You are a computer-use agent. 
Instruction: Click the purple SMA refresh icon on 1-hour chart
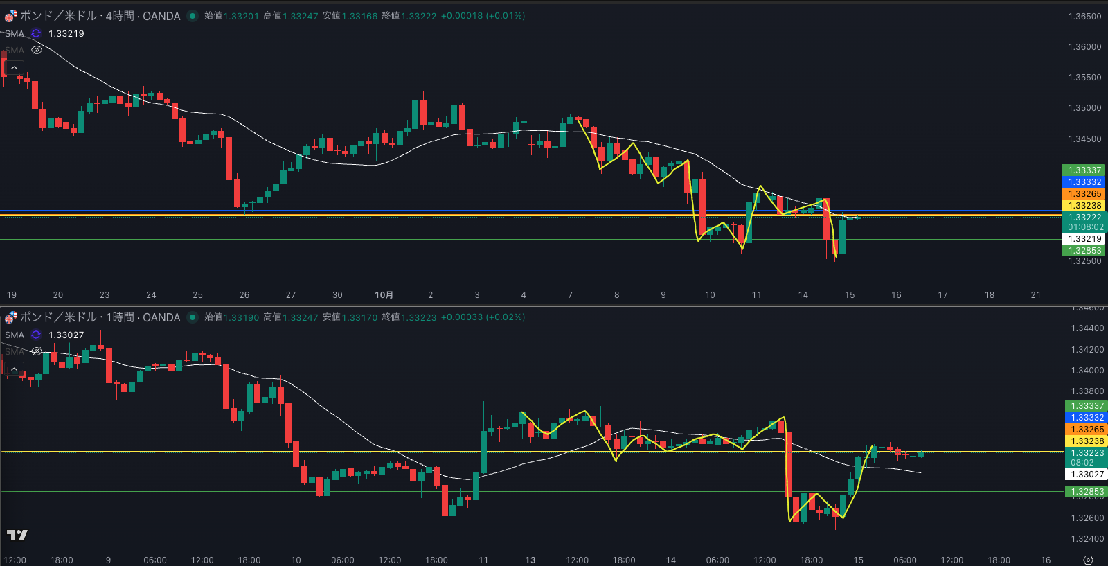tap(36, 335)
